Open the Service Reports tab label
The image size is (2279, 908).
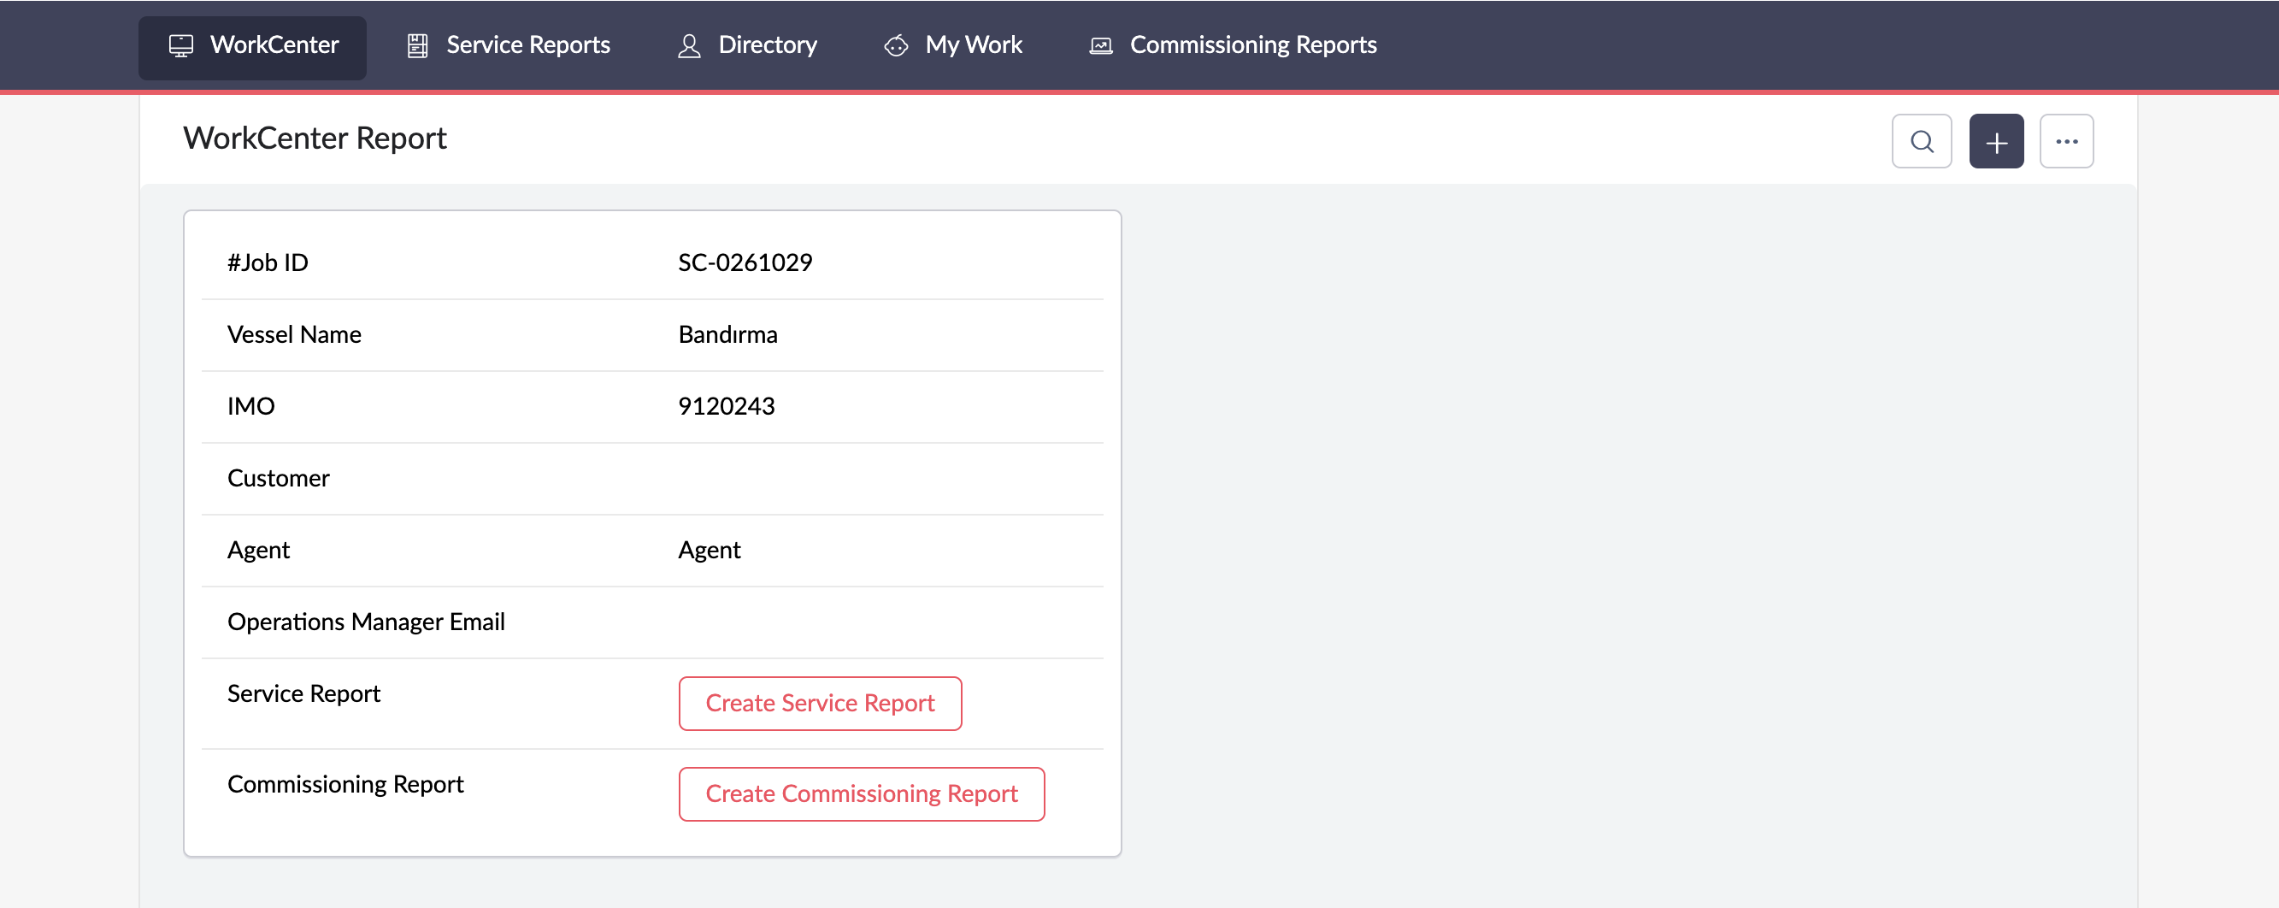[527, 44]
